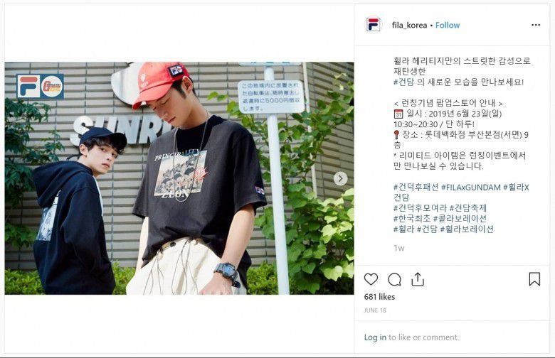Go to next photo with carousel arrow
Viewport: 555px width, 358px height.
pos(341,178)
